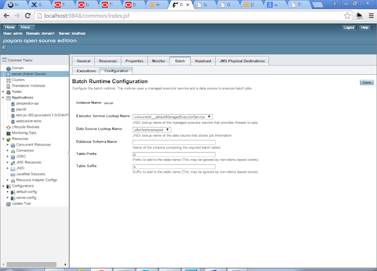Open JMS Physical Destinations tab
377x271 pixels.
tap(242, 61)
